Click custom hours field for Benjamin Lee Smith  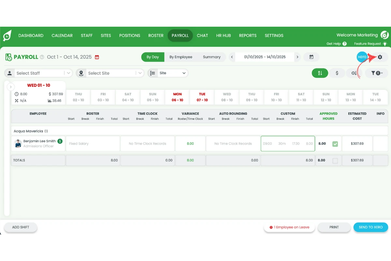[288, 144]
